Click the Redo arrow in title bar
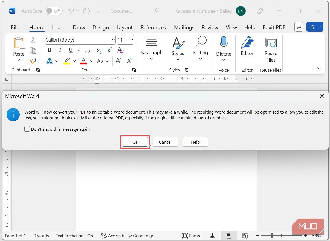 [x=86, y=11]
